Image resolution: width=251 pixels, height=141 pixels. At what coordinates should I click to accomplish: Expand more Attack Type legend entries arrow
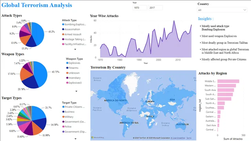point(75,49)
